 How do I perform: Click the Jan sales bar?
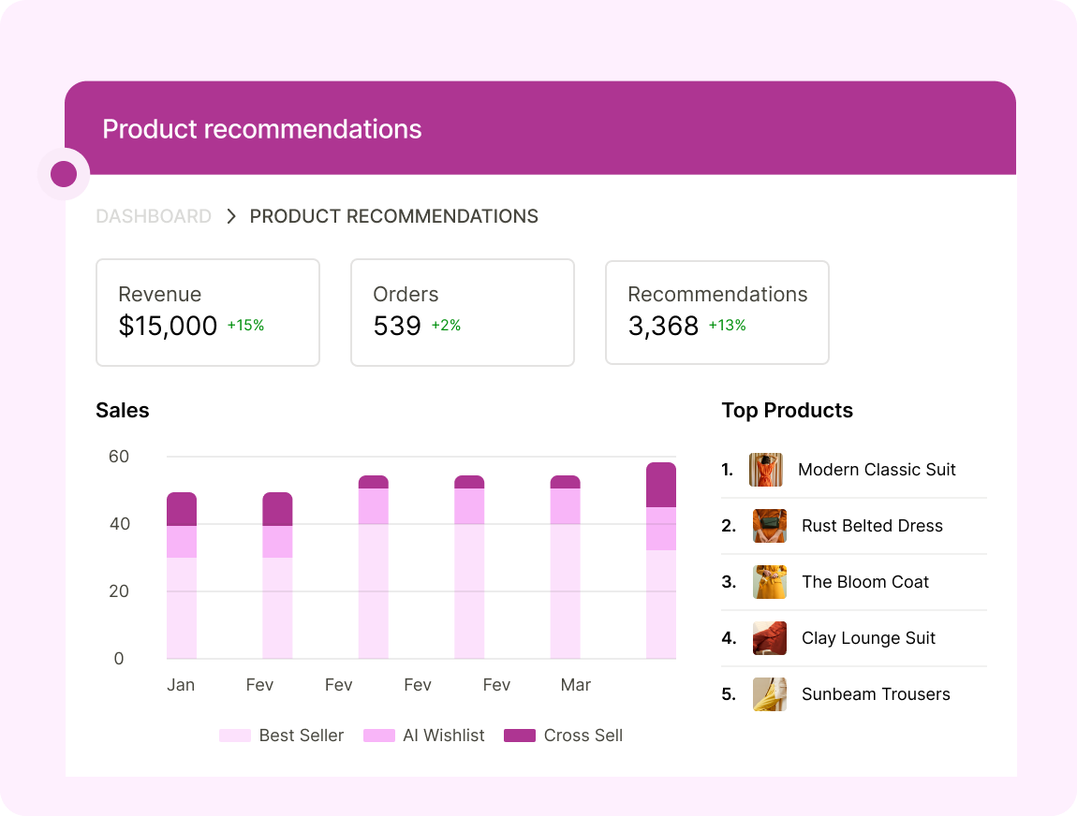pos(182,576)
